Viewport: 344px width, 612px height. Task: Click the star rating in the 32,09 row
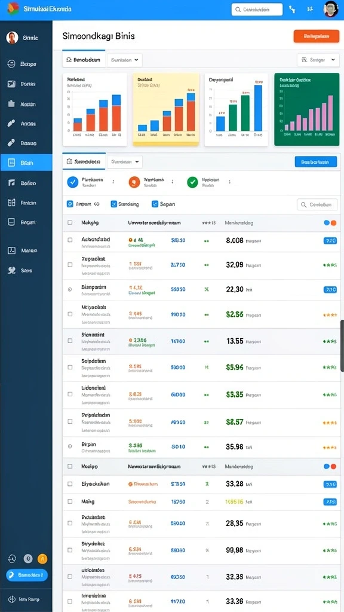click(330, 265)
